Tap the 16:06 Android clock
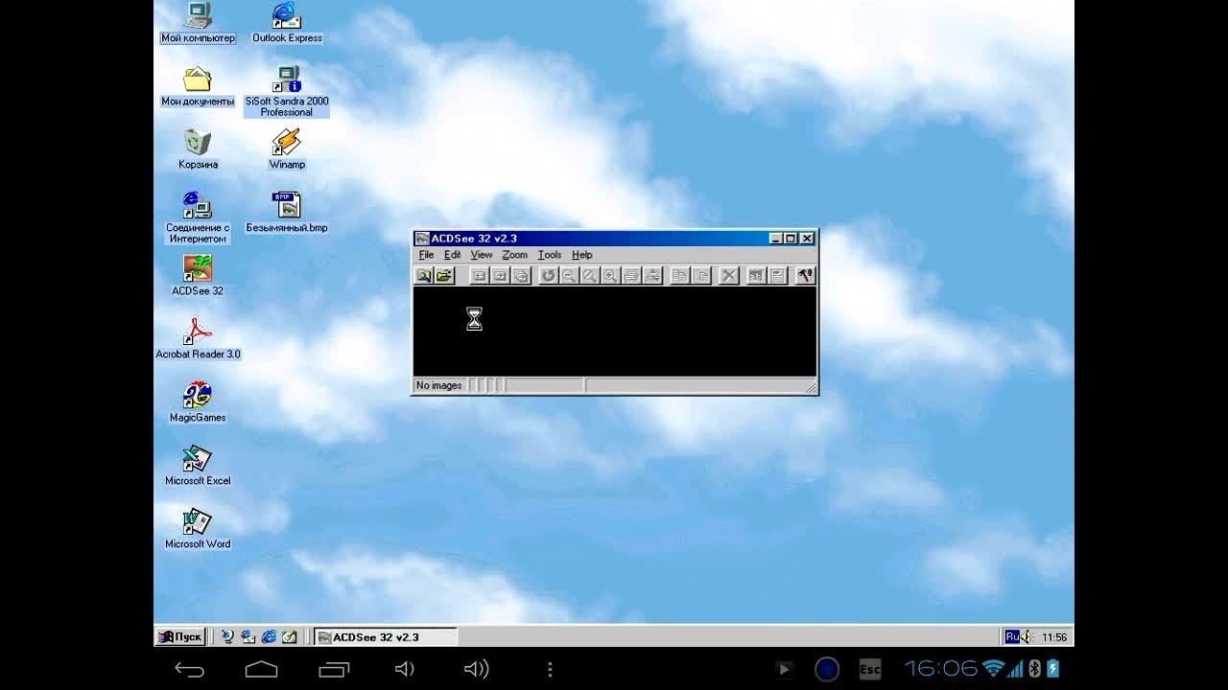1228x690 pixels. pos(940,669)
